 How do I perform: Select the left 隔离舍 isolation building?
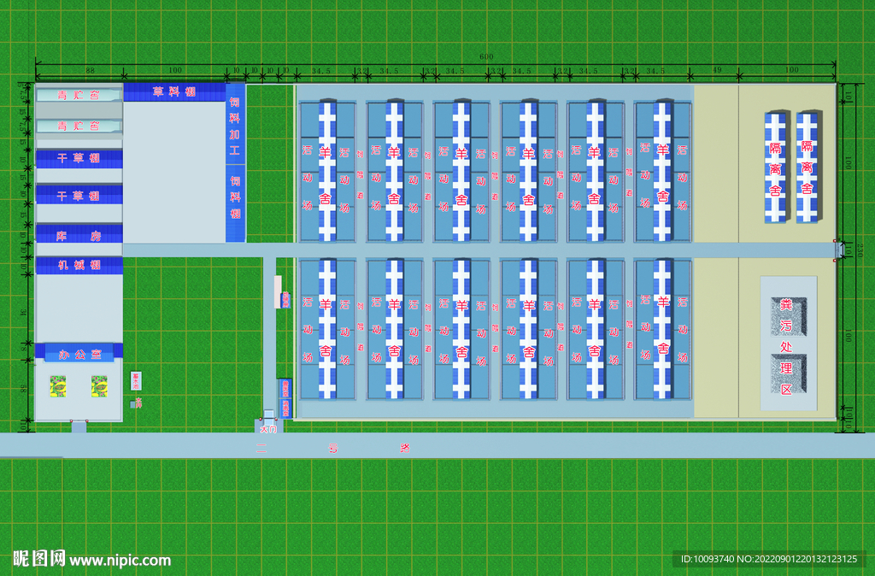776,167
